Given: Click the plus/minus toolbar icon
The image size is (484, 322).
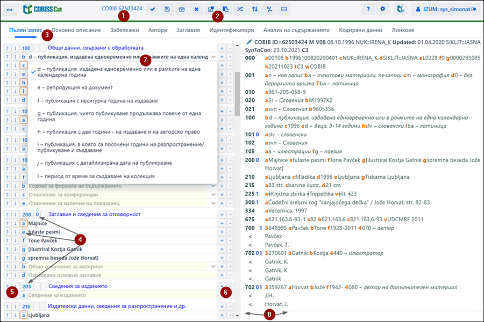Looking at the screenshot, I should point(269,9).
